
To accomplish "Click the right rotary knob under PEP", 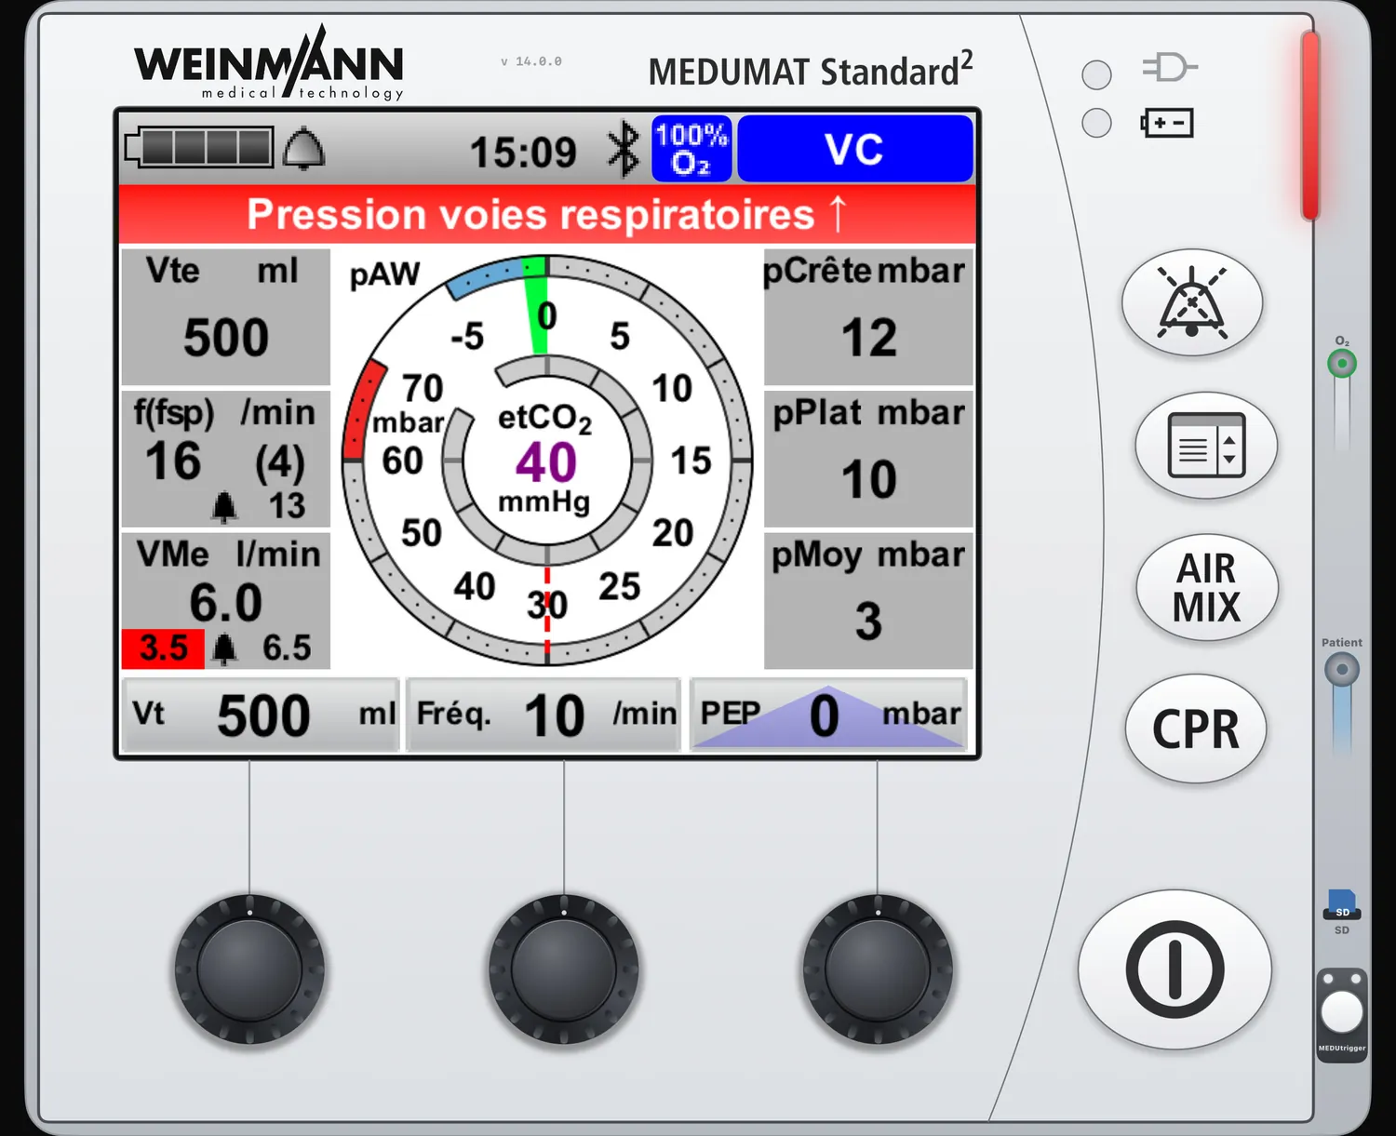I will [x=878, y=969].
